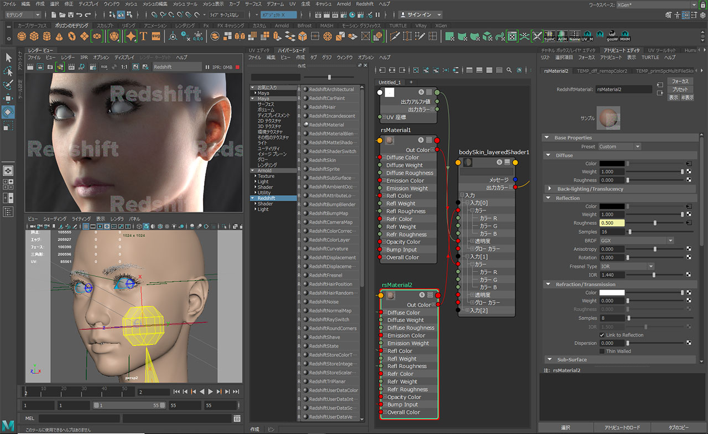Create a polygon cylinder from the shelf
The height and width of the screenshot is (434, 708).
(46, 36)
